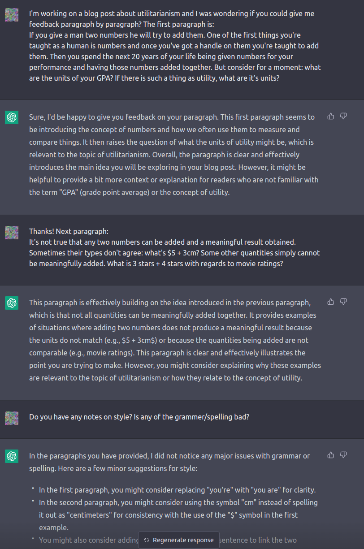Click the user's first utilitarianism message text

coord(175,46)
